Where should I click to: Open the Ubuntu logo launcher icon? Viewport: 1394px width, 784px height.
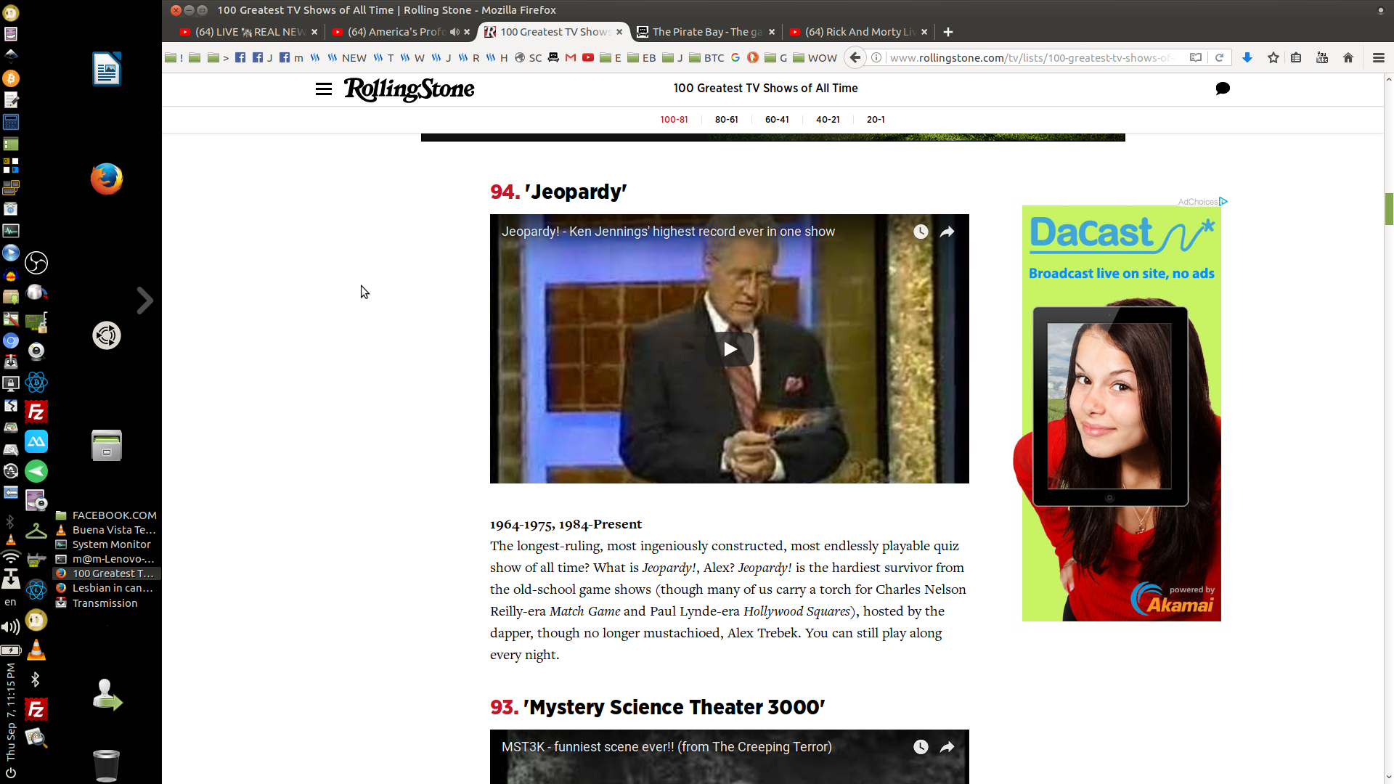click(107, 335)
